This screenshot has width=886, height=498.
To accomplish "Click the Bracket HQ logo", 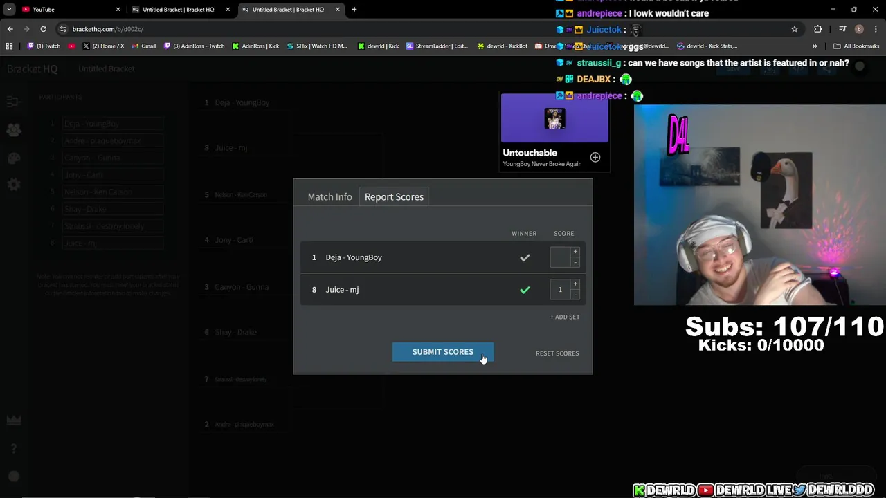I will click(x=33, y=69).
